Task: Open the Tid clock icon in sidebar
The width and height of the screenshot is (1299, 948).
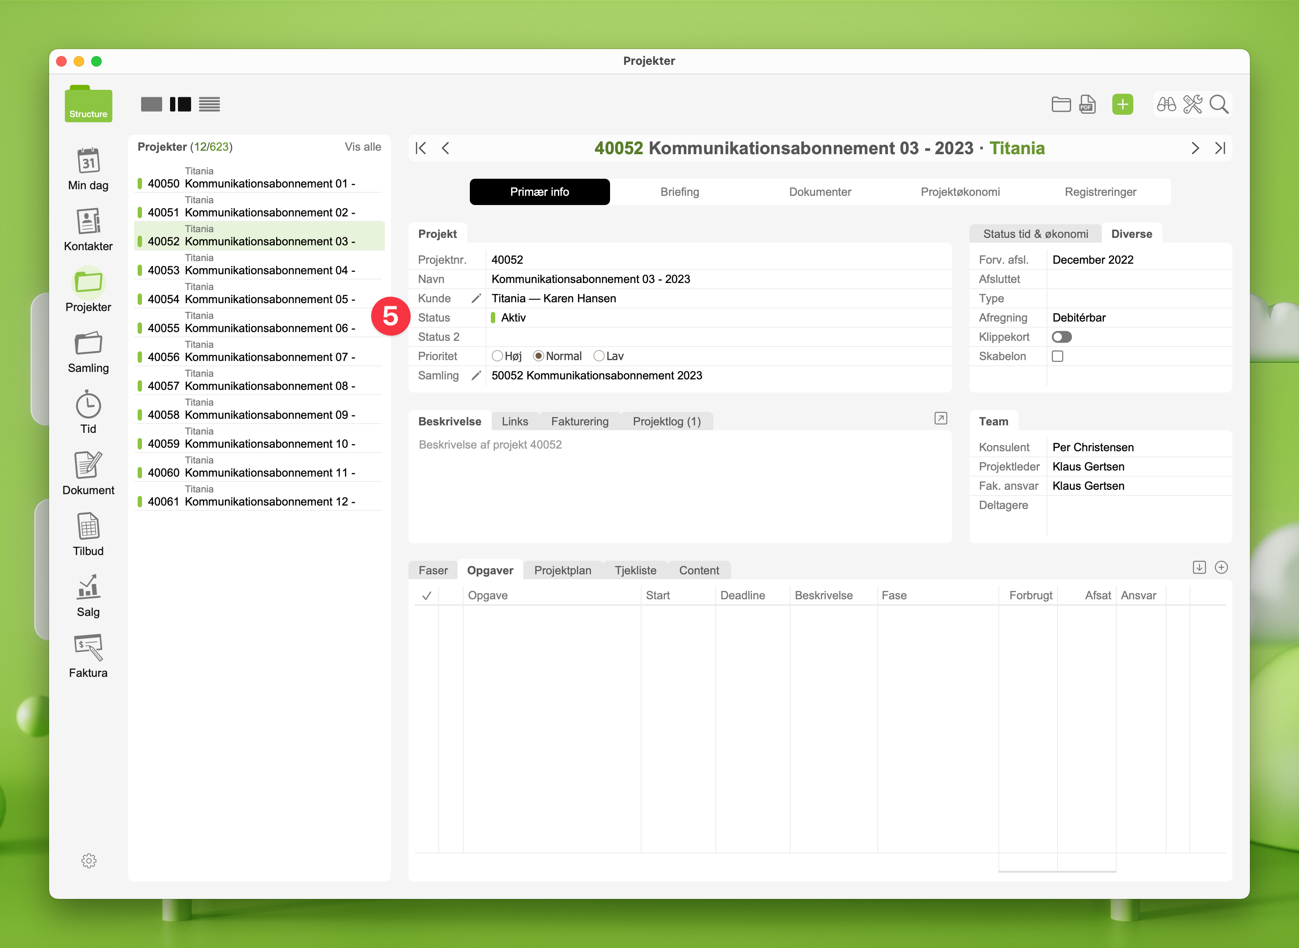Action: tap(88, 406)
